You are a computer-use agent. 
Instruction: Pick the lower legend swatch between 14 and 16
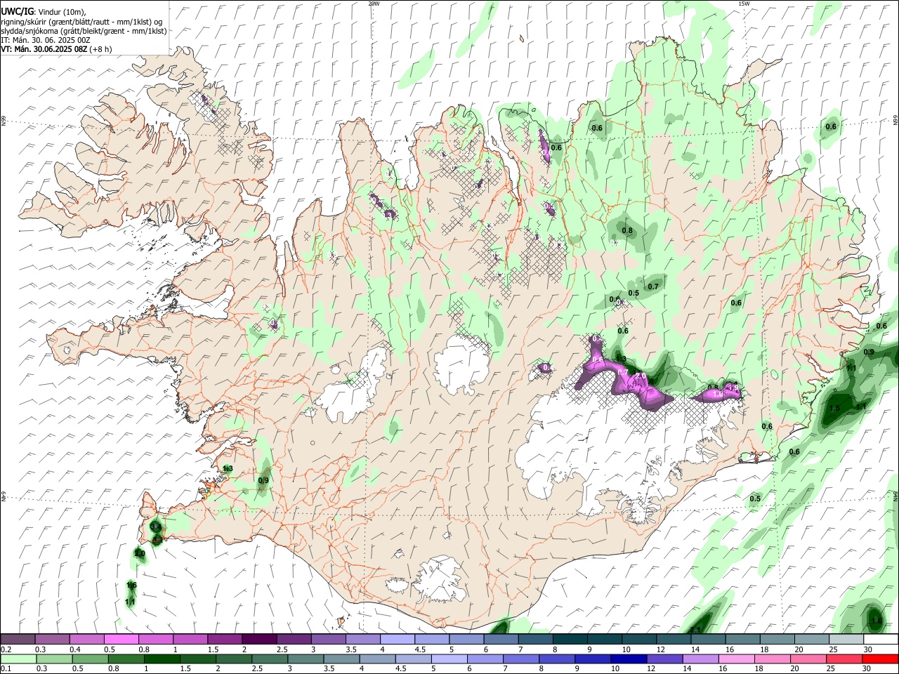(x=700, y=659)
